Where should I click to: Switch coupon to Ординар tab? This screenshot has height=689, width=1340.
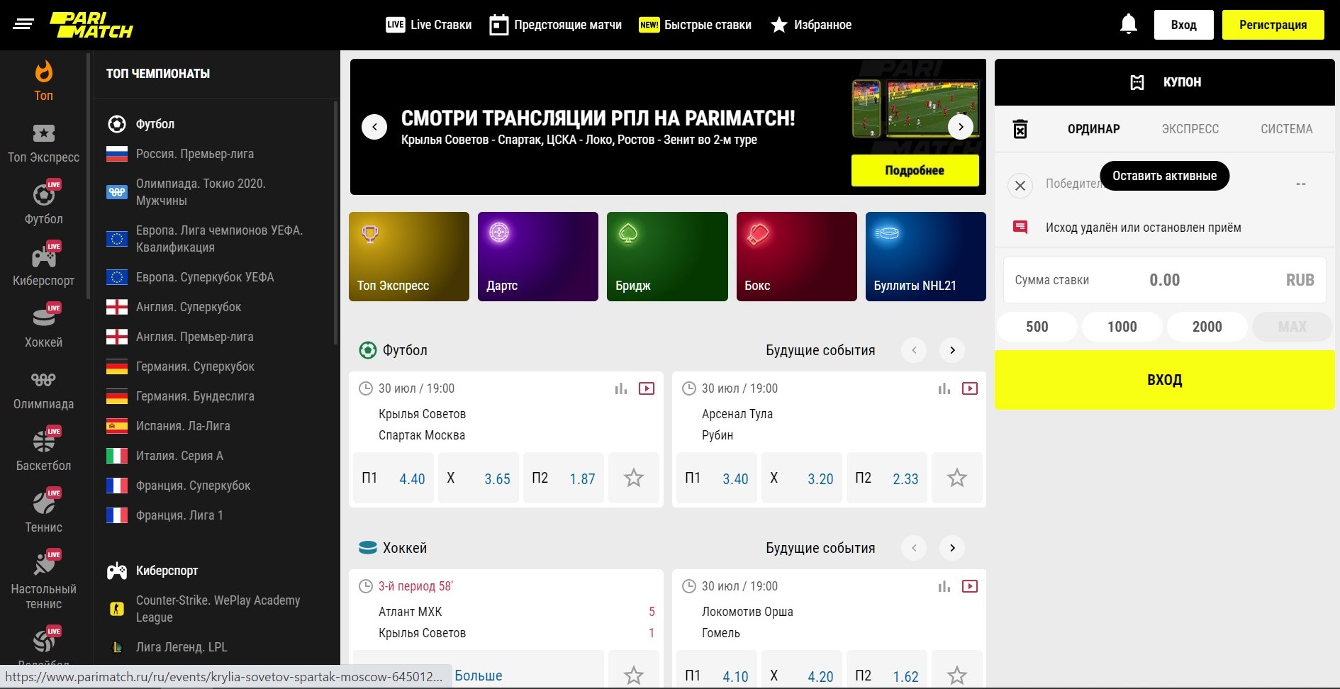pyautogui.click(x=1094, y=129)
